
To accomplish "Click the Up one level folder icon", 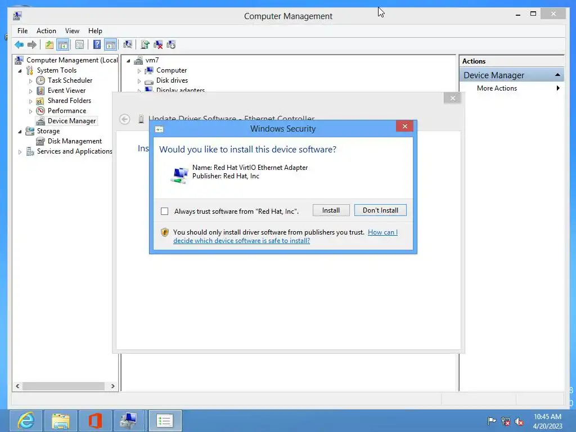I will click(49, 45).
